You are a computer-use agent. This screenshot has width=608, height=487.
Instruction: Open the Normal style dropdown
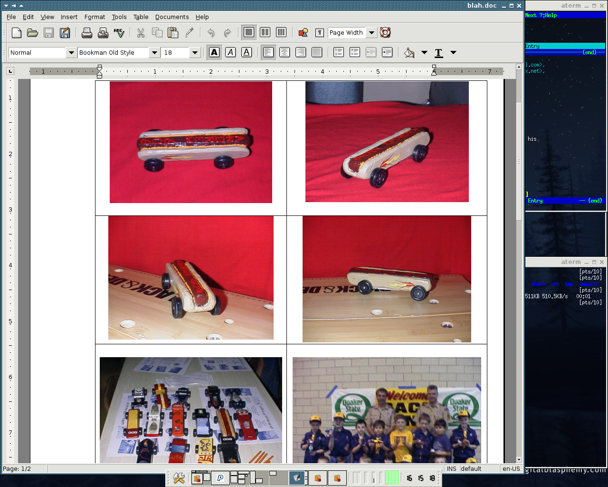71,53
